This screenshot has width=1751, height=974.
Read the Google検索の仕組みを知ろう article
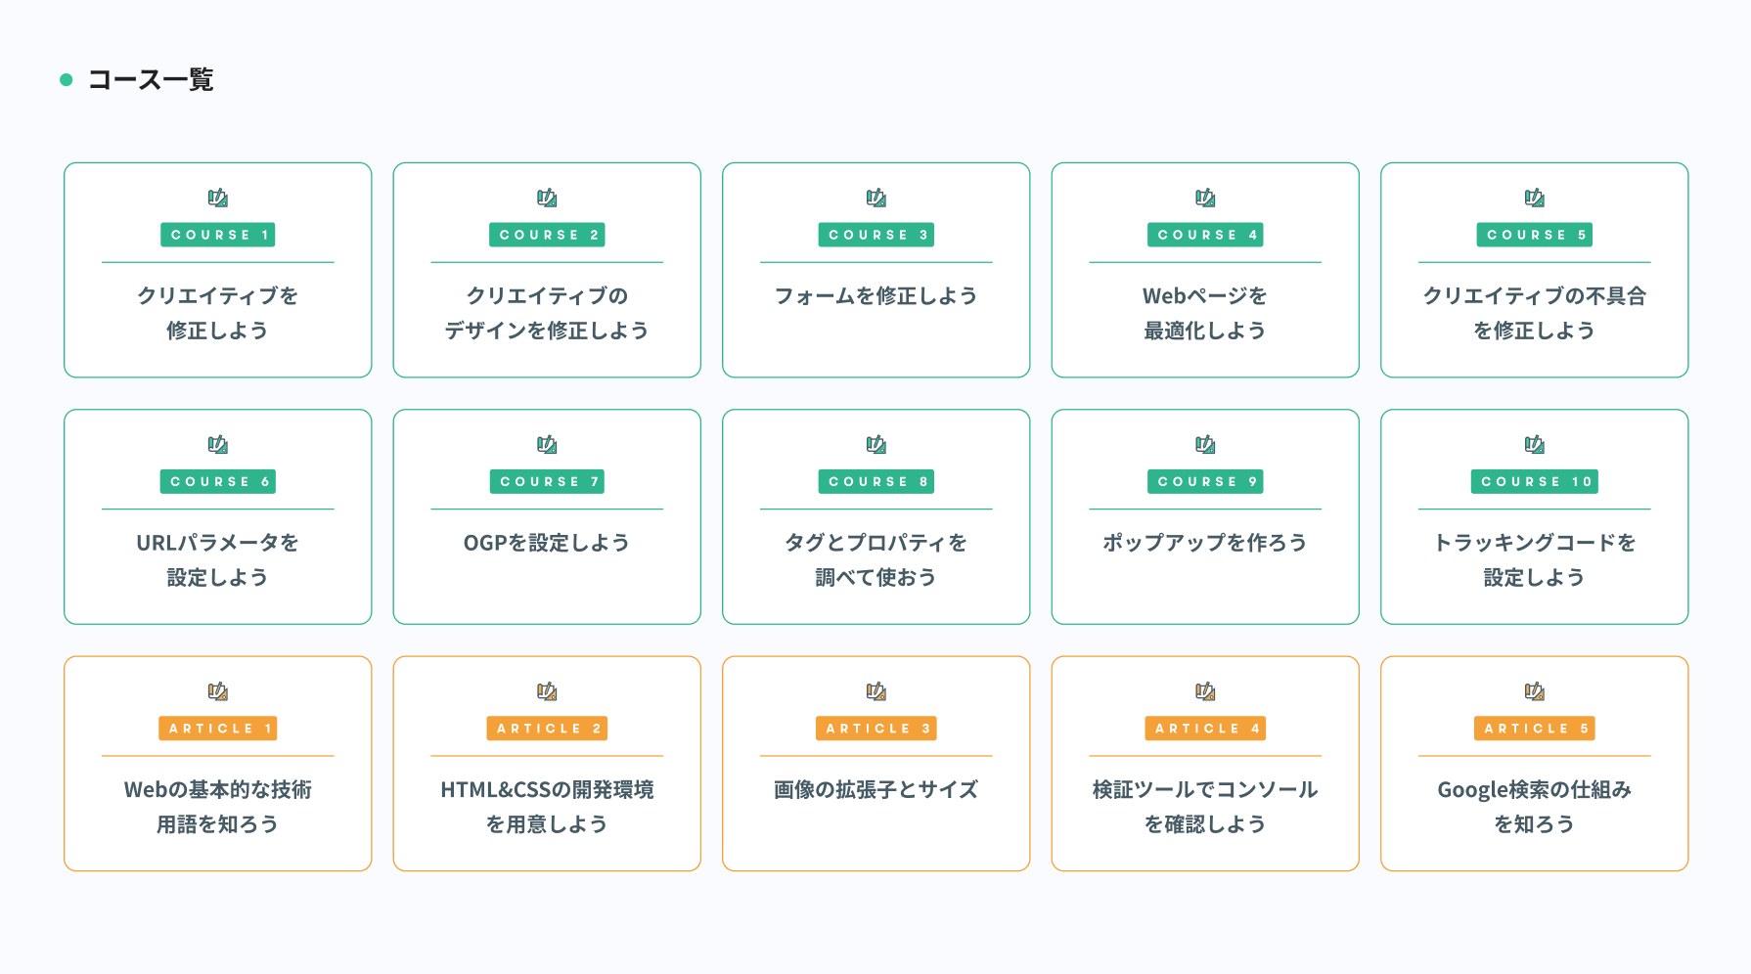1535,806
